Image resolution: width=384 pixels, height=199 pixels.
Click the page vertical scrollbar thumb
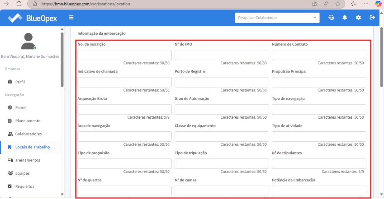[x=382, y=58]
